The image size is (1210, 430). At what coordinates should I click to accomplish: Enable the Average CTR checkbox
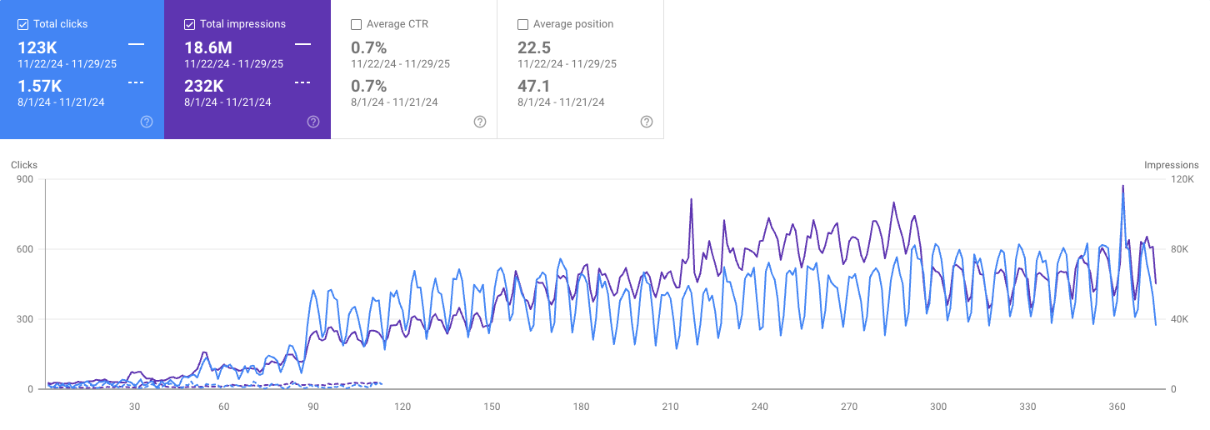click(357, 24)
